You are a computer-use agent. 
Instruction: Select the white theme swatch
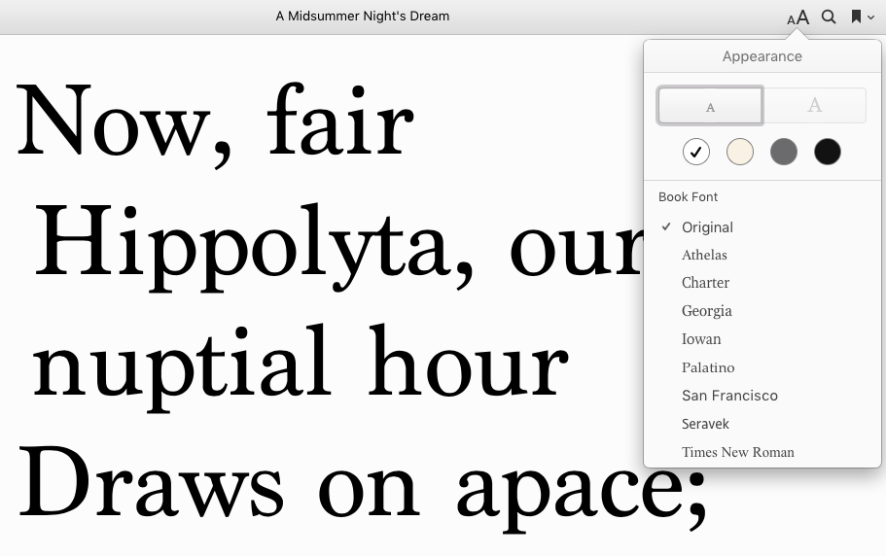(696, 152)
